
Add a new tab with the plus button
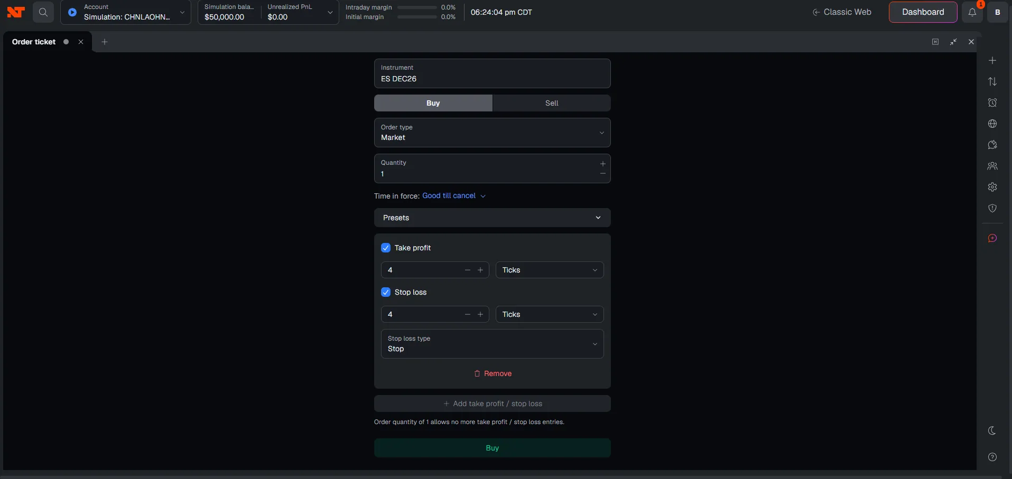point(105,42)
